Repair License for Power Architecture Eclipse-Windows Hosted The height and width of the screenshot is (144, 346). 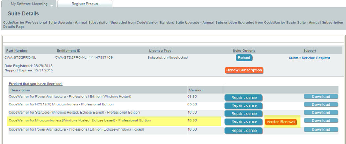point(244,131)
